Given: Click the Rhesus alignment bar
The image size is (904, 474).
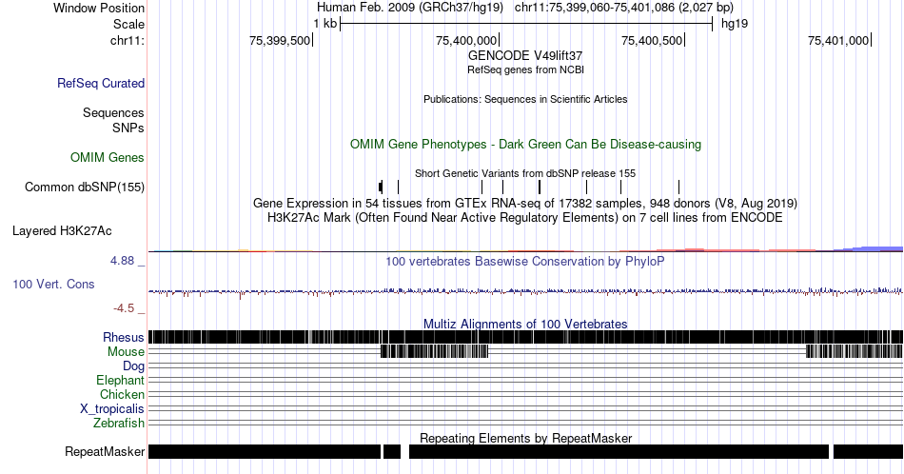Looking at the screenshot, I should (x=525, y=337).
